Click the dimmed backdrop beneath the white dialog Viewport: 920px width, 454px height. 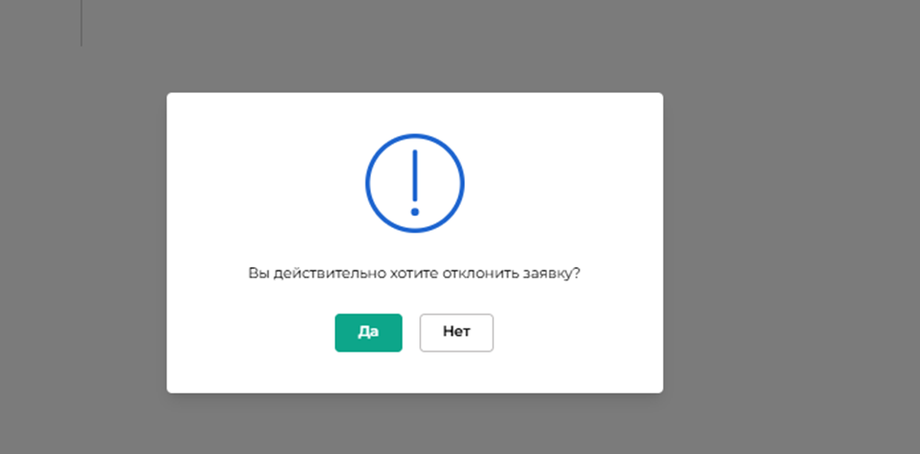415,424
